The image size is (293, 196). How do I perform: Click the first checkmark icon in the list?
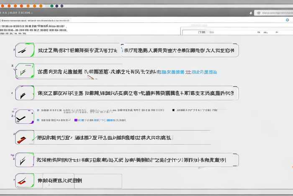pos(24,50)
